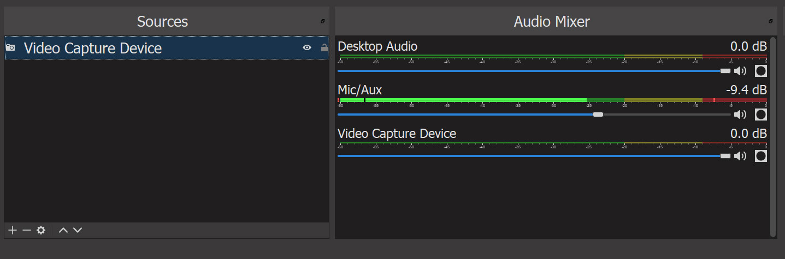This screenshot has width=785, height=259.
Task: Hide the Video Capture Device source via eye icon
Action: coord(307,48)
